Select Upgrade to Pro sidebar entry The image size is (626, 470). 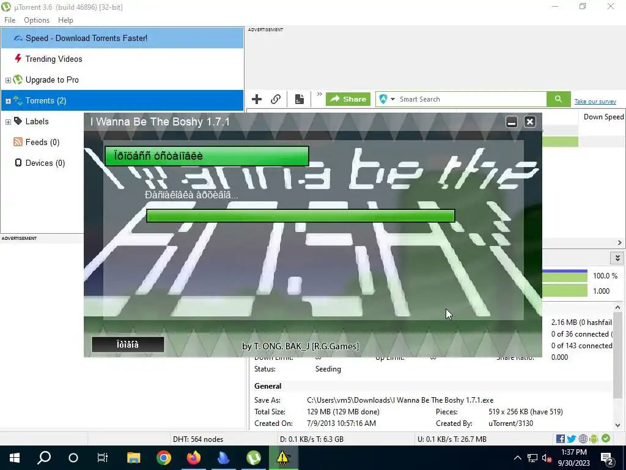[52, 80]
